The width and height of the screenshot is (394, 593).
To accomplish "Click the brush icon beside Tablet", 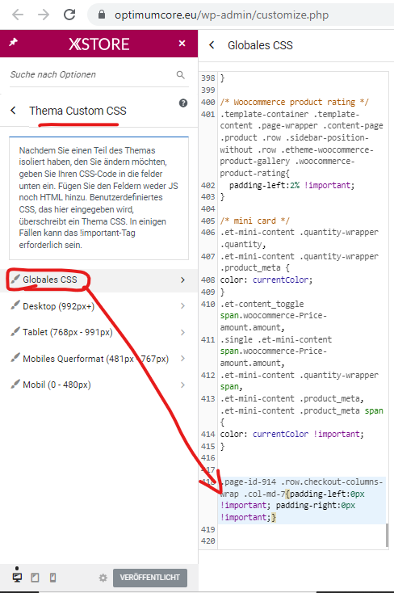I will click(x=15, y=332).
